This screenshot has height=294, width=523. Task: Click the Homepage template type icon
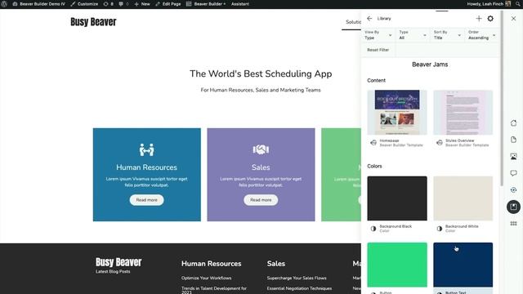coord(373,143)
